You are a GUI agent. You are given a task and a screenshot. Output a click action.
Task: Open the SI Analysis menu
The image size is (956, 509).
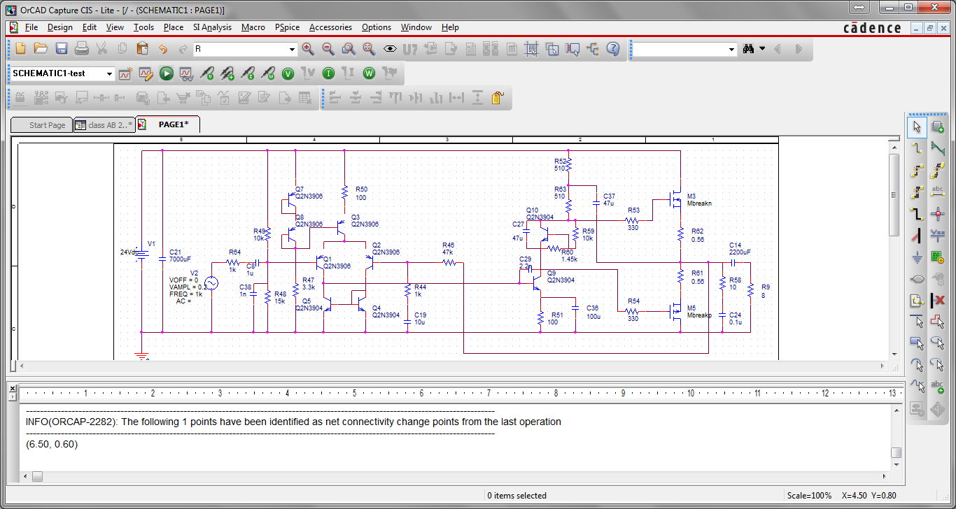(212, 27)
